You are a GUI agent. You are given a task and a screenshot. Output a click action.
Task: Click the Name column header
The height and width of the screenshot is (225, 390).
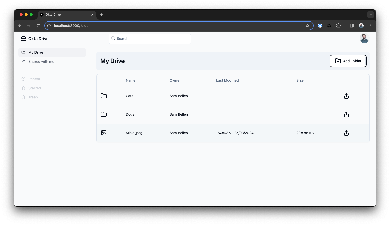[130, 80]
